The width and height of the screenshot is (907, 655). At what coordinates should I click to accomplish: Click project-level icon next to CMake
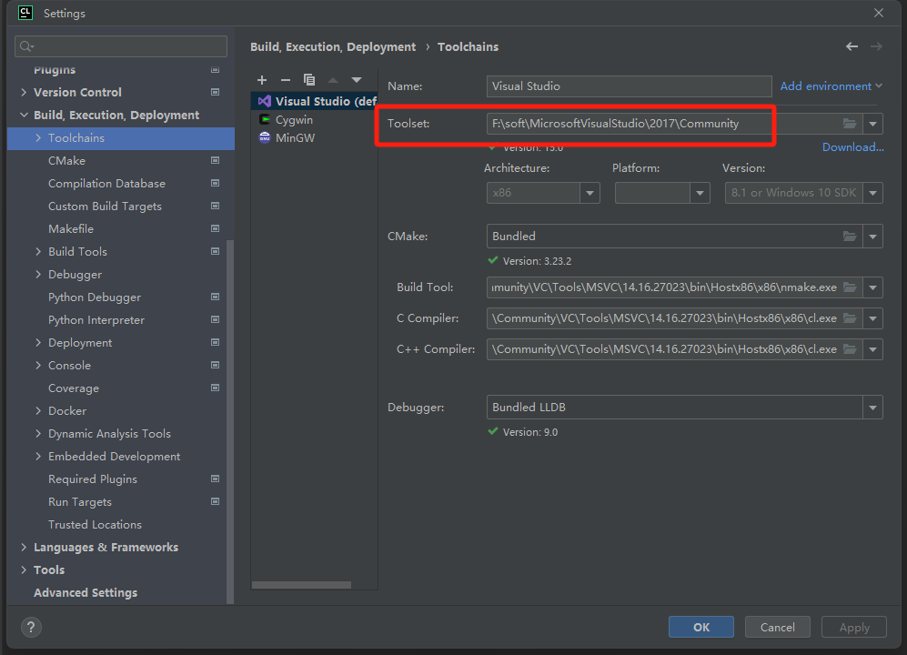[x=216, y=160]
